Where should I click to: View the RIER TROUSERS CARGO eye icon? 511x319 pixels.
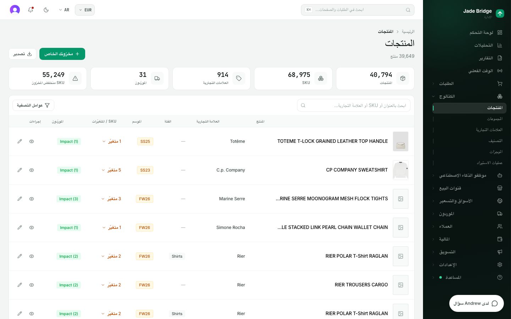[32, 285]
